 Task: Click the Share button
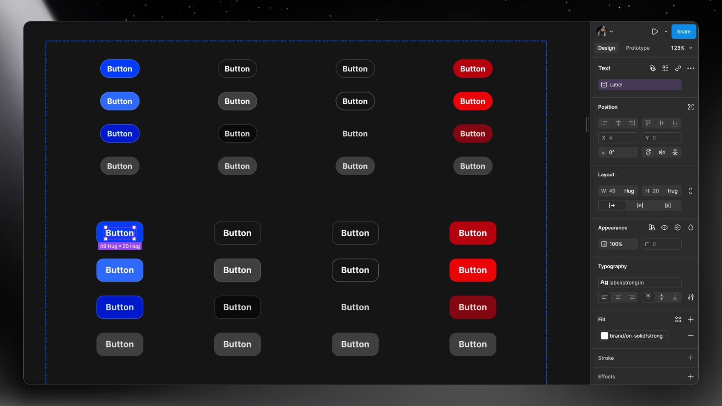coord(683,32)
